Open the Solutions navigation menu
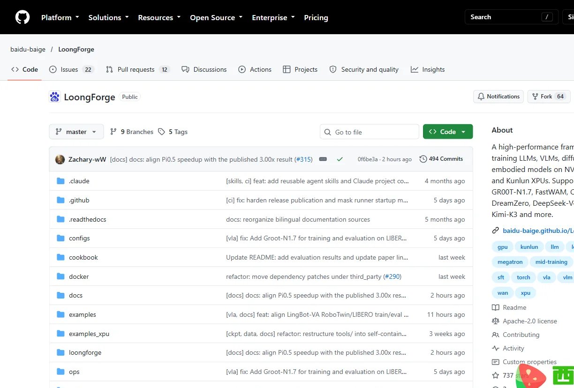574x388 pixels. pos(108,17)
